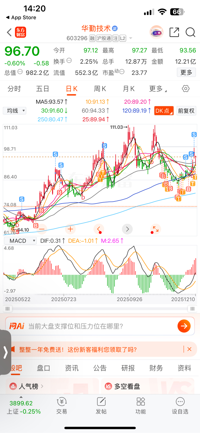Tap L2 tag under stock name
Screen dimensions: 200x433
point(123,39)
